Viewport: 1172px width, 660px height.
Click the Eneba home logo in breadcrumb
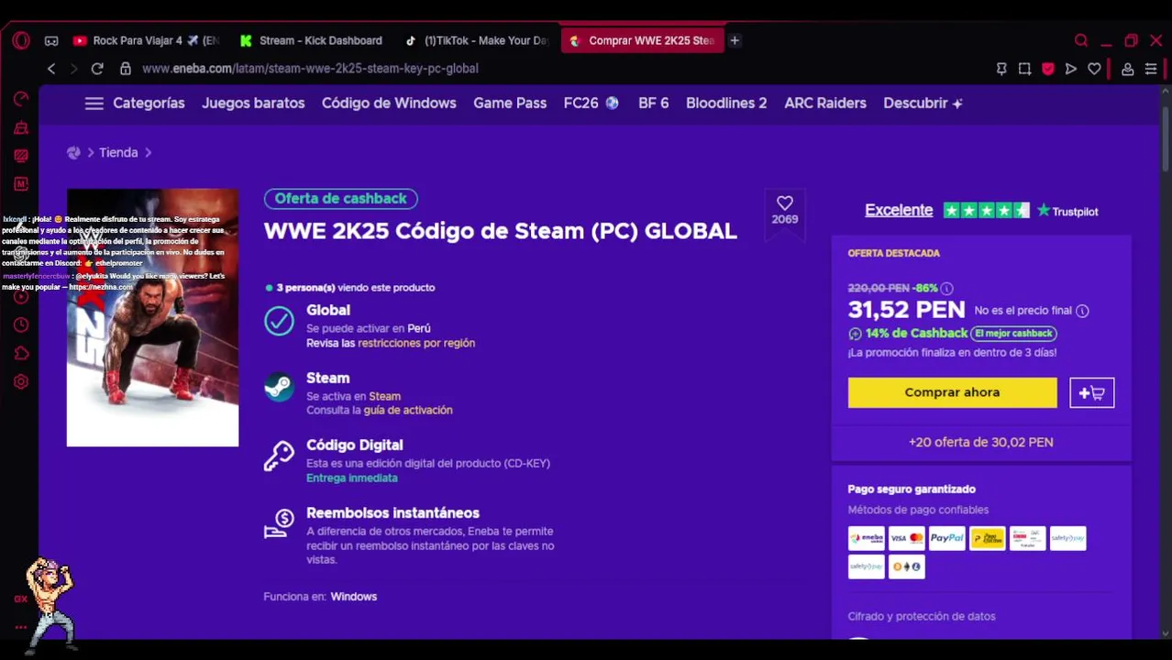tap(73, 153)
